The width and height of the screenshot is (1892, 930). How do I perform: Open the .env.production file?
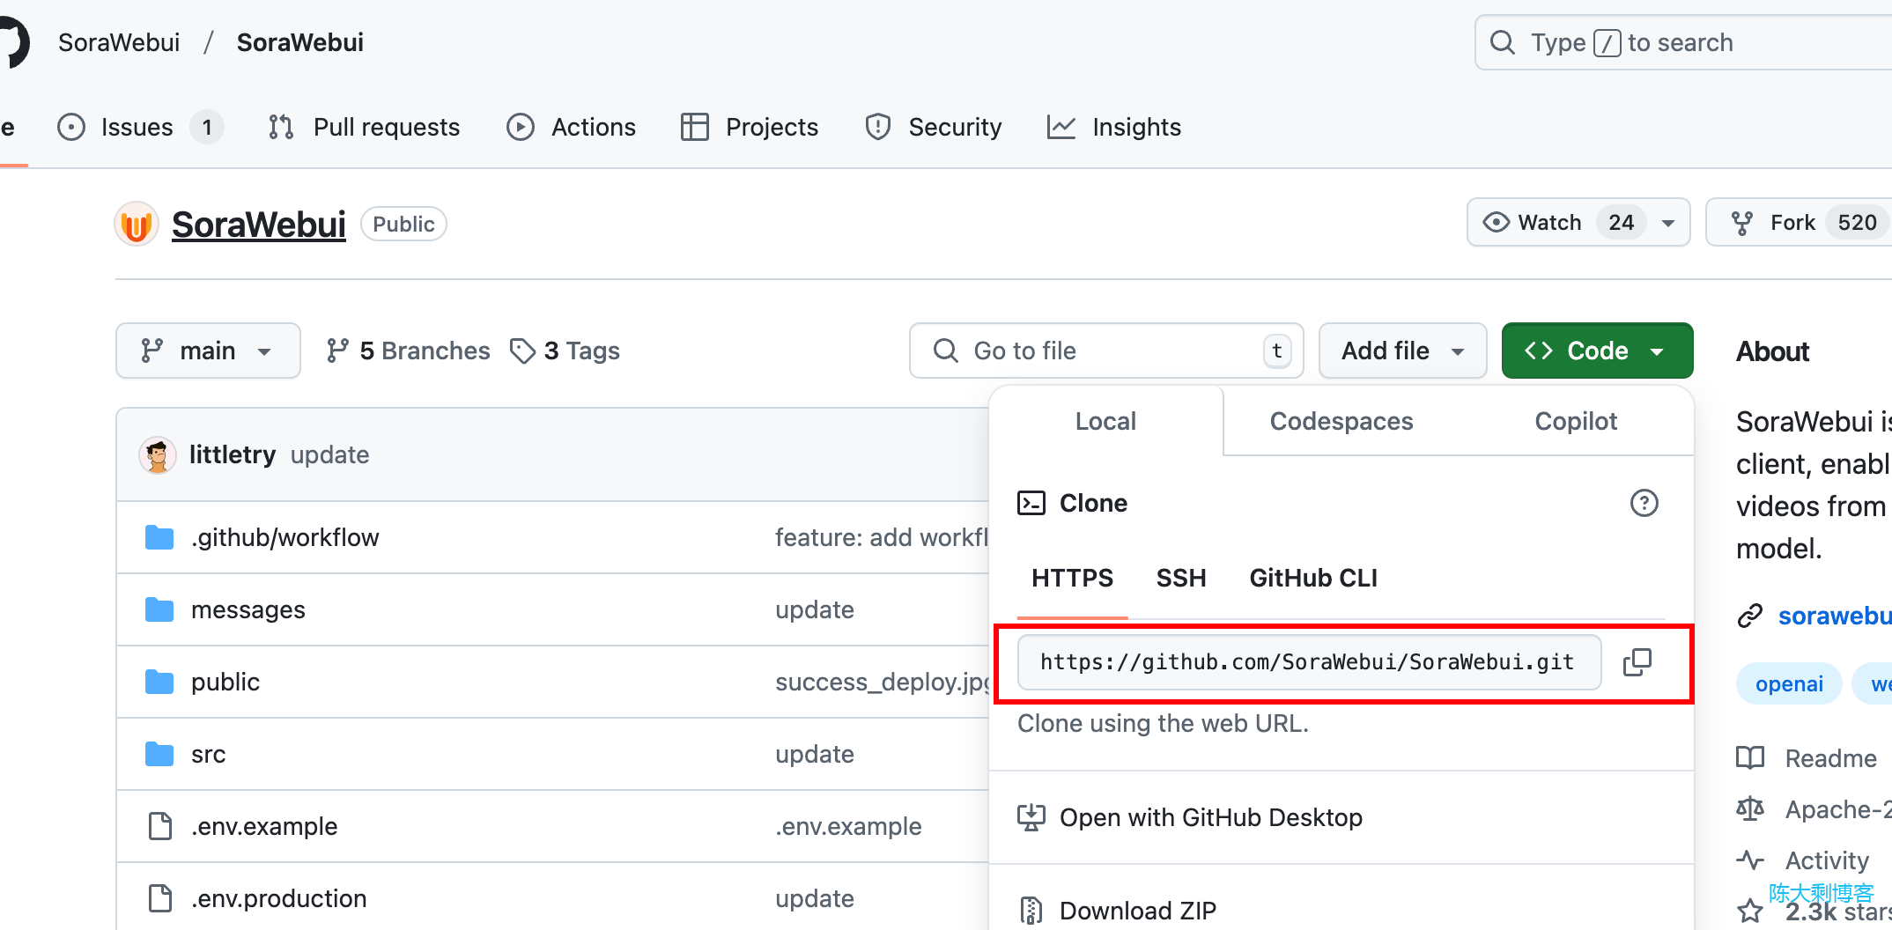278,898
